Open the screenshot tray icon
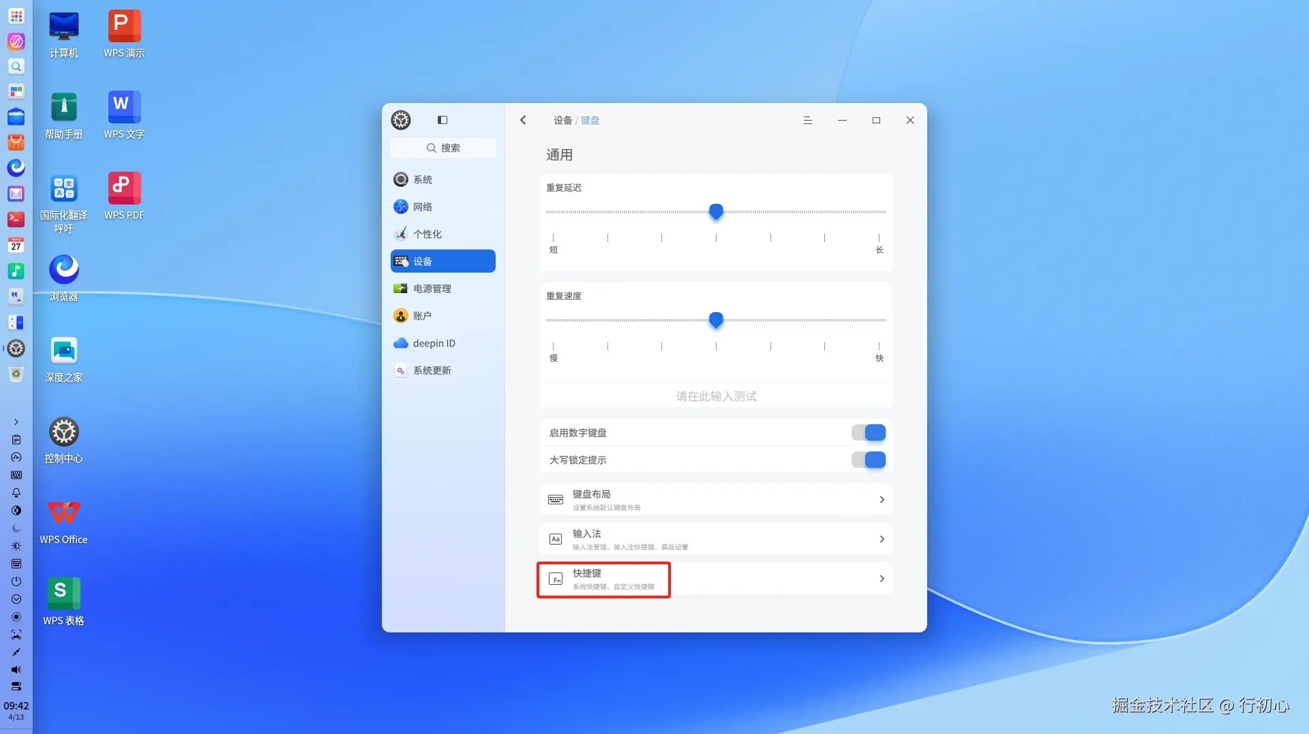 pyautogui.click(x=16, y=634)
